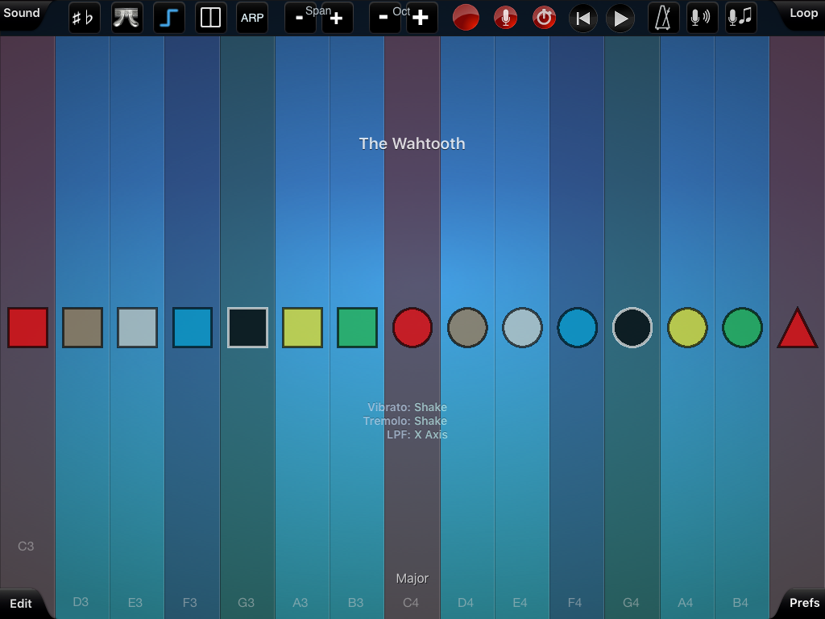
Task: Enable the ARP arpeggiator
Action: tap(252, 18)
